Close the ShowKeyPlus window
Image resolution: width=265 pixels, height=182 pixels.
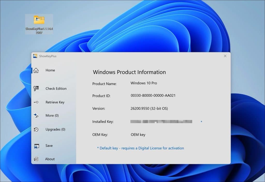pyautogui.click(x=225, y=56)
